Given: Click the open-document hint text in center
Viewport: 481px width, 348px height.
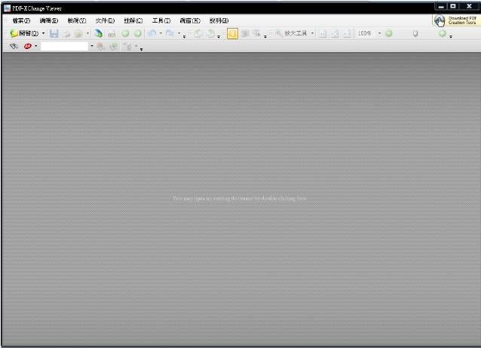Looking at the screenshot, I should pyautogui.click(x=240, y=199).
